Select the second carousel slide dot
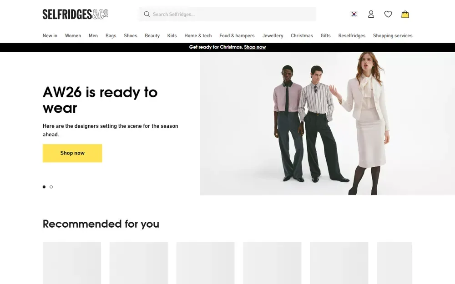The width and height of the screenshot is (455, 284). [x=51, y=187]
